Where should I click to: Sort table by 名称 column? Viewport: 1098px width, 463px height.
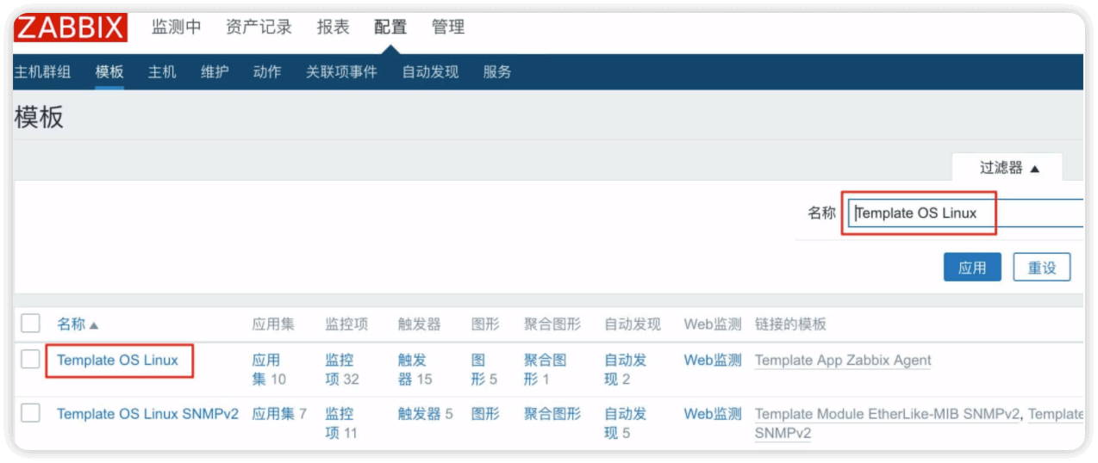coord(78,324)
